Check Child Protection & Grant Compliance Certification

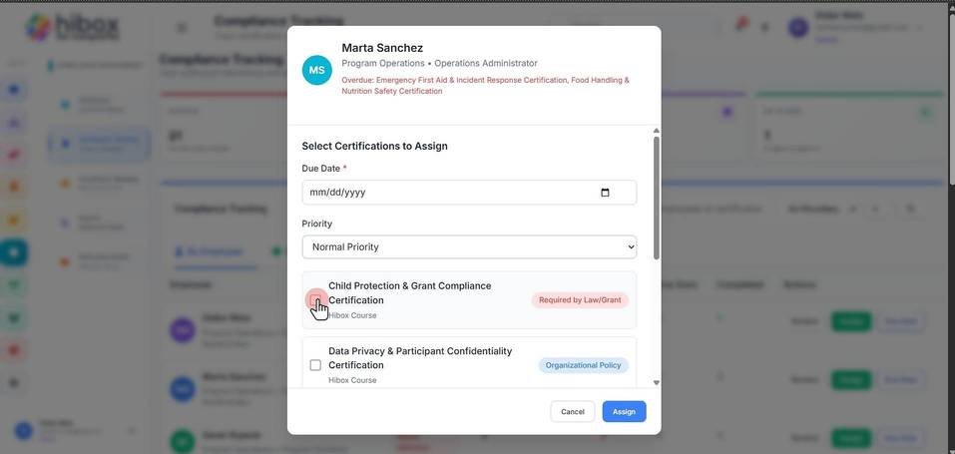pos(315,299)
